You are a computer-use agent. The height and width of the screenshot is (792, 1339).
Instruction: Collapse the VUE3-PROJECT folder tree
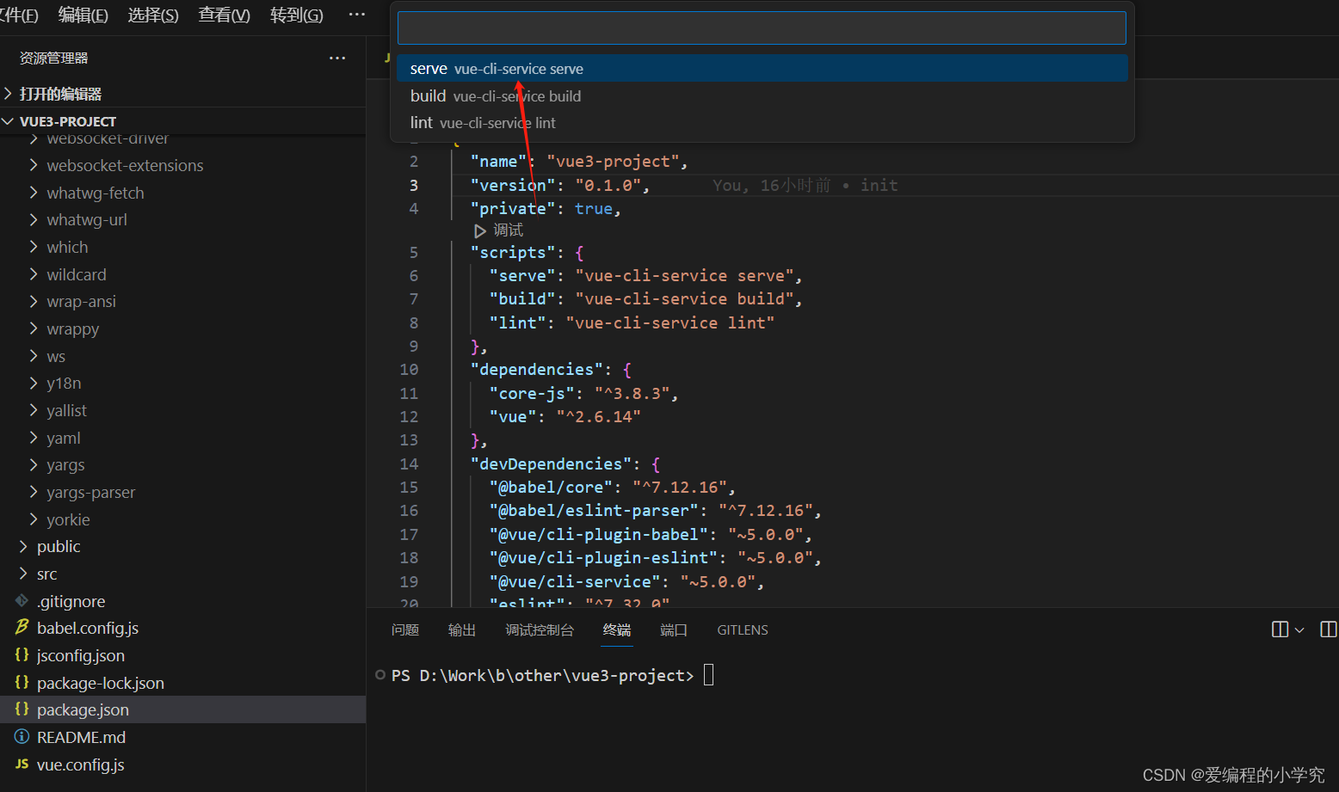click(9, 120)
